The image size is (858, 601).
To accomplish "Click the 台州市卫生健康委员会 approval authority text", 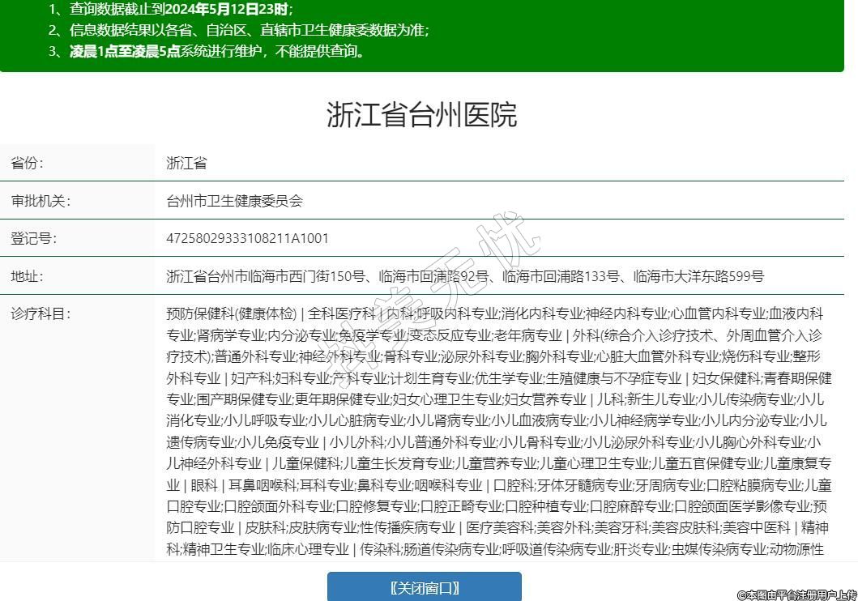I will [x=234, y=201].
